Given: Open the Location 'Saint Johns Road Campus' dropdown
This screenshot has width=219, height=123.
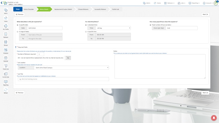Looking at the screenshot, I should [71, 68].
